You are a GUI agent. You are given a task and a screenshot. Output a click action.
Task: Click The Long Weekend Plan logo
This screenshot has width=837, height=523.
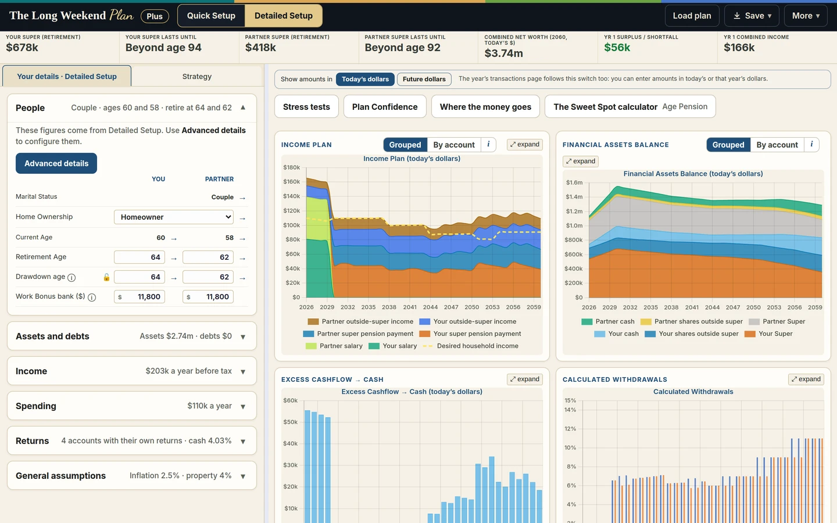71,16
